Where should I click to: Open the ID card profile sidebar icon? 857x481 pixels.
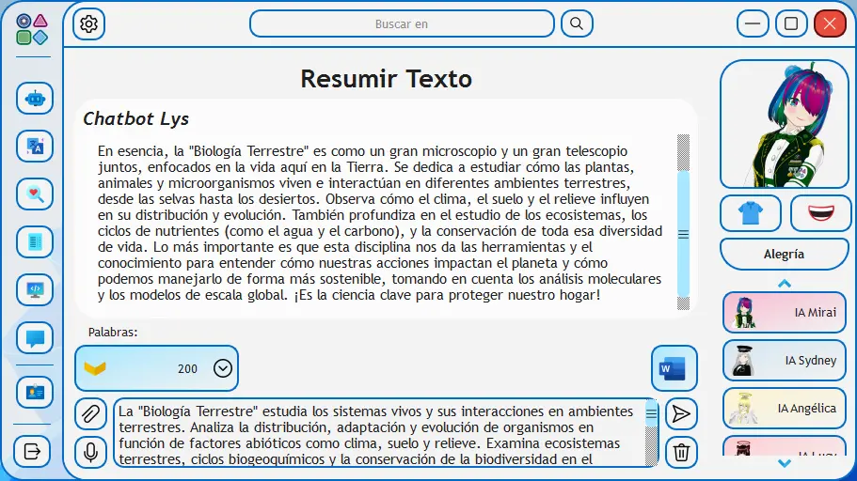point(35,392)
